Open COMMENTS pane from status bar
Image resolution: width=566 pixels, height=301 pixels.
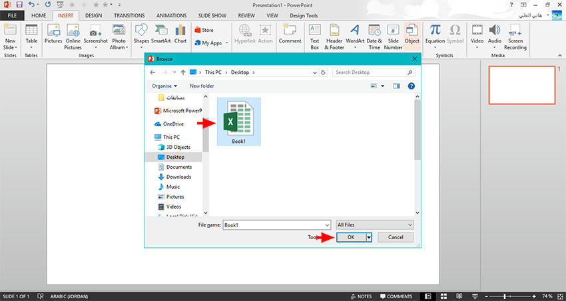(396, 296)
